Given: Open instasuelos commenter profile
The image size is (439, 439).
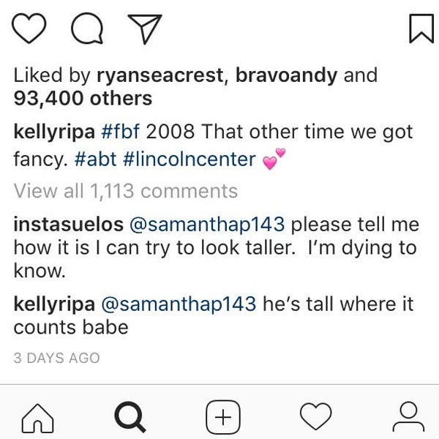Looking at the screenshot, I should coord(67,224).
